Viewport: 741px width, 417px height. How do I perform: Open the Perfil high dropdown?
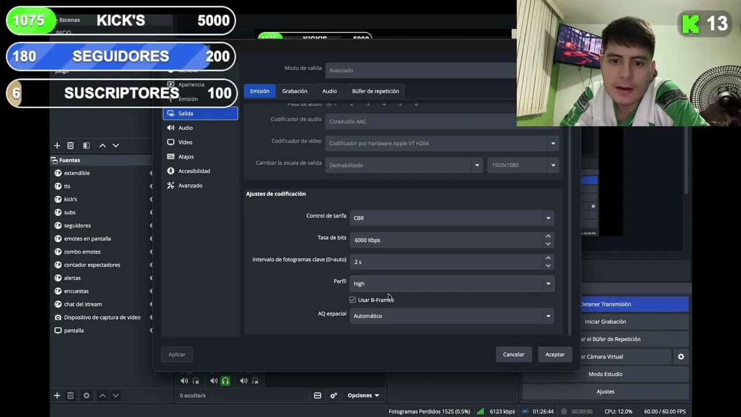click(x=452, y=284)
